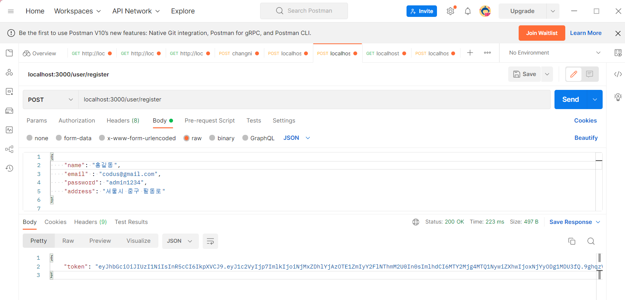Switch to the Authorization tab
The height and width of the screenshot is (300, 625).
(x=77, y=121)
